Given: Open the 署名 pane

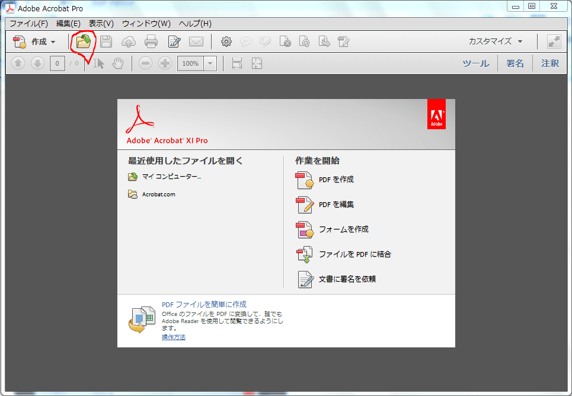Looking at the screenshot, I should coord(515,63).
